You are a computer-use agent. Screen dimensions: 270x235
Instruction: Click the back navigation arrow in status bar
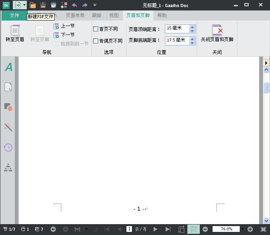[x=53, y=229]
